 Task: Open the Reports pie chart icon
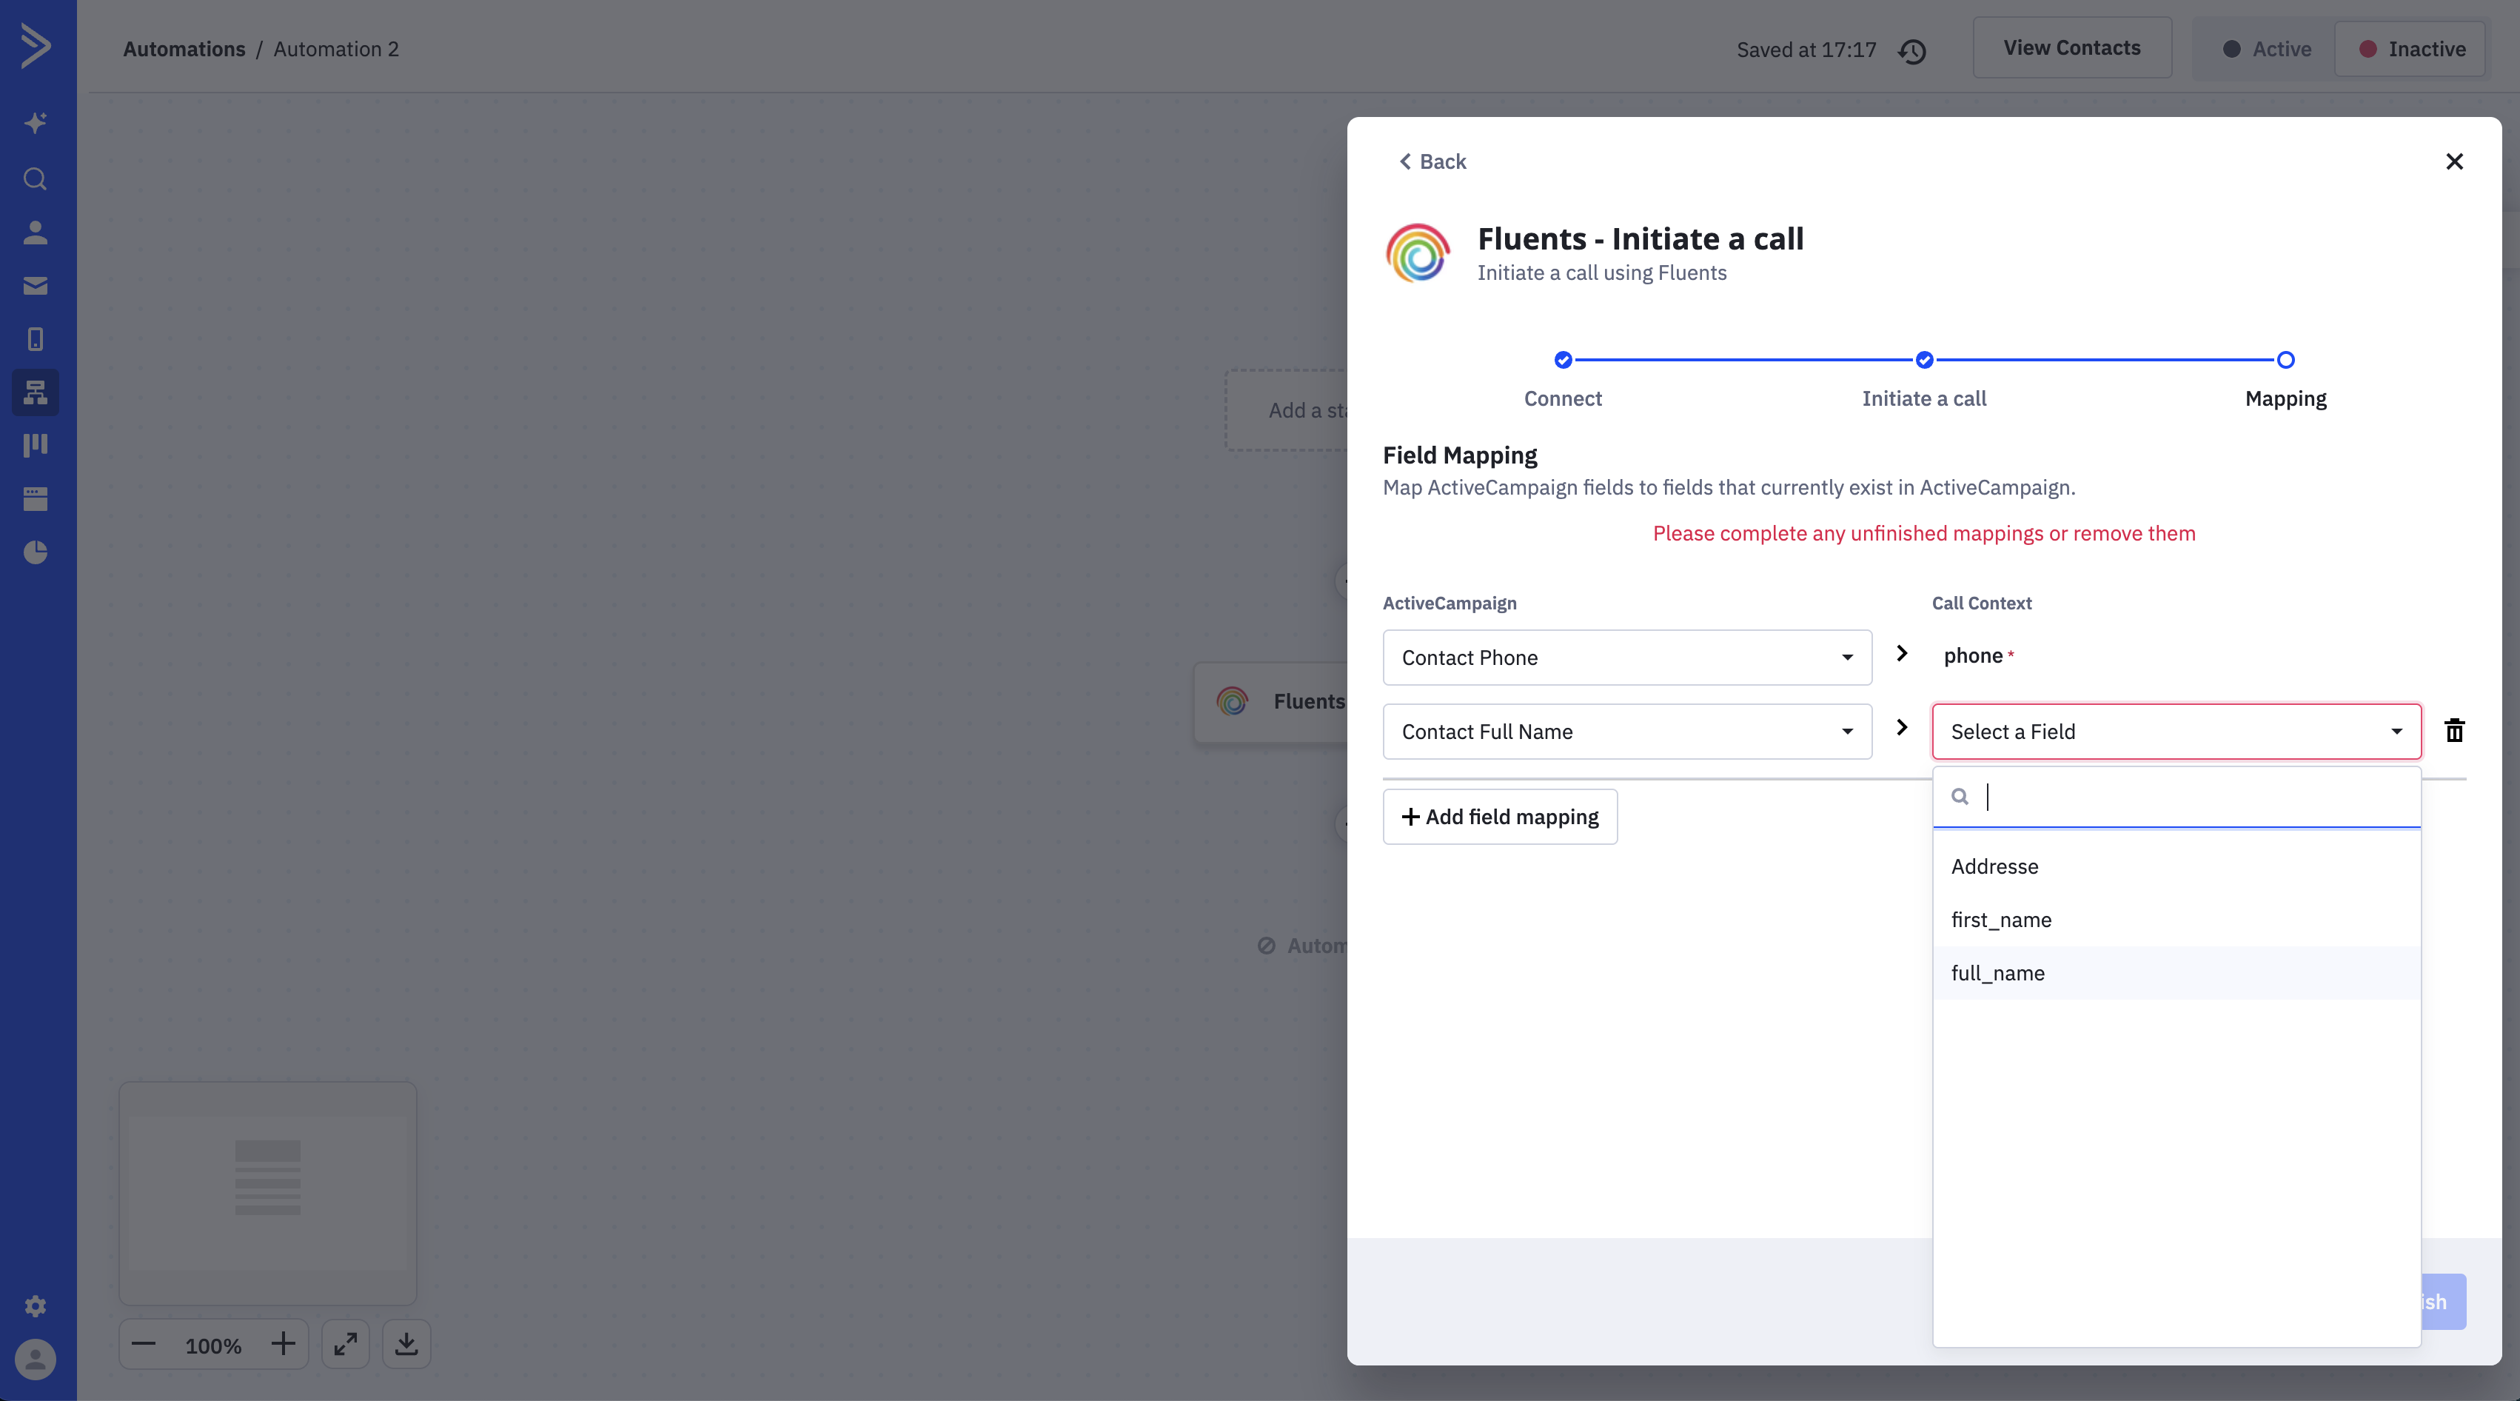coord(36,552)
